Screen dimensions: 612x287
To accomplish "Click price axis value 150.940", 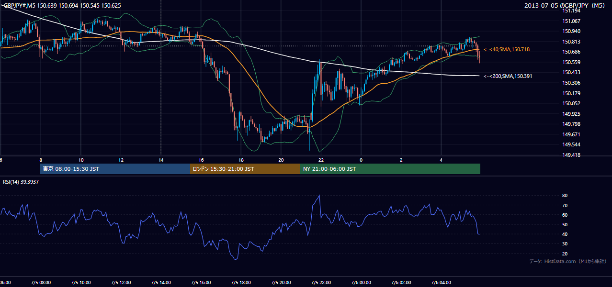I will (x=572, y=31).
